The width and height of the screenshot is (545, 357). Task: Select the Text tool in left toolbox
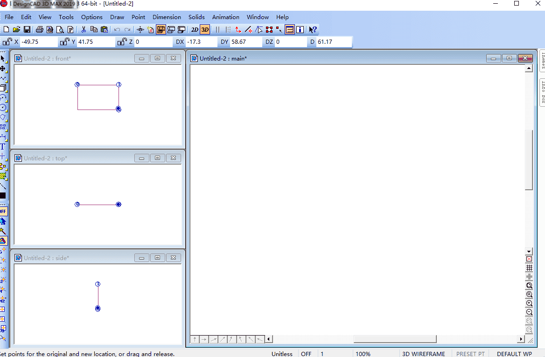click(3, 146)
